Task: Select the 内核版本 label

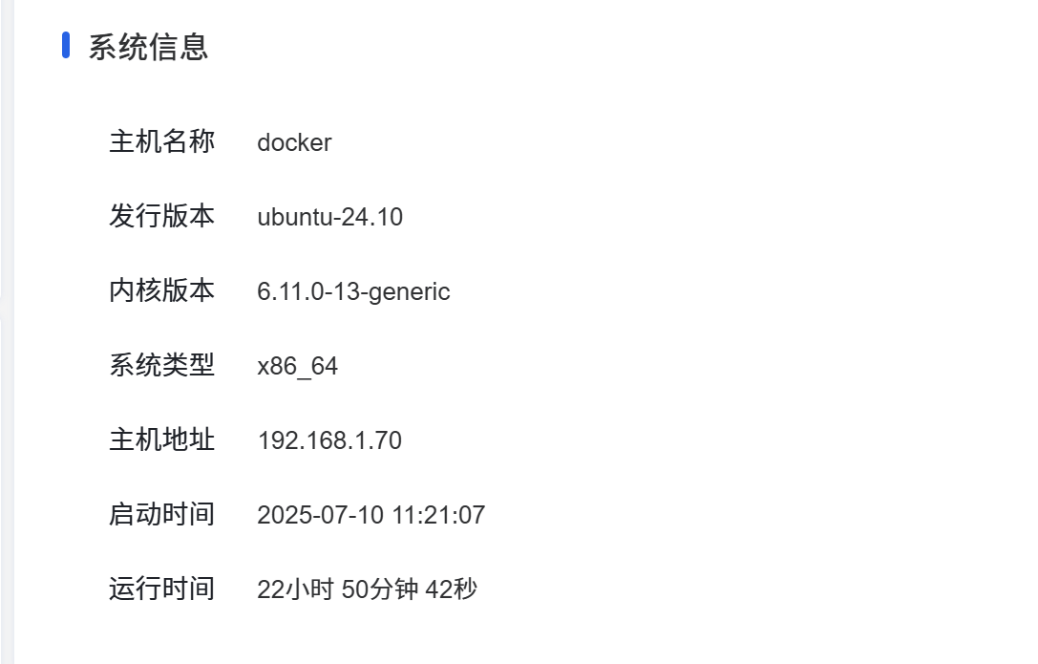Action: 162,290
